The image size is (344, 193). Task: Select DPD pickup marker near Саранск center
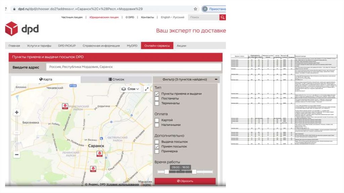tap(99, 154)
